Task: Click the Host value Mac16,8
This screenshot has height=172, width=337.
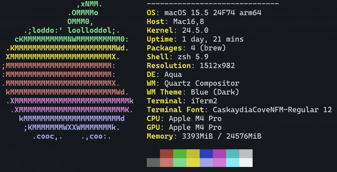Action: (188, 21)
